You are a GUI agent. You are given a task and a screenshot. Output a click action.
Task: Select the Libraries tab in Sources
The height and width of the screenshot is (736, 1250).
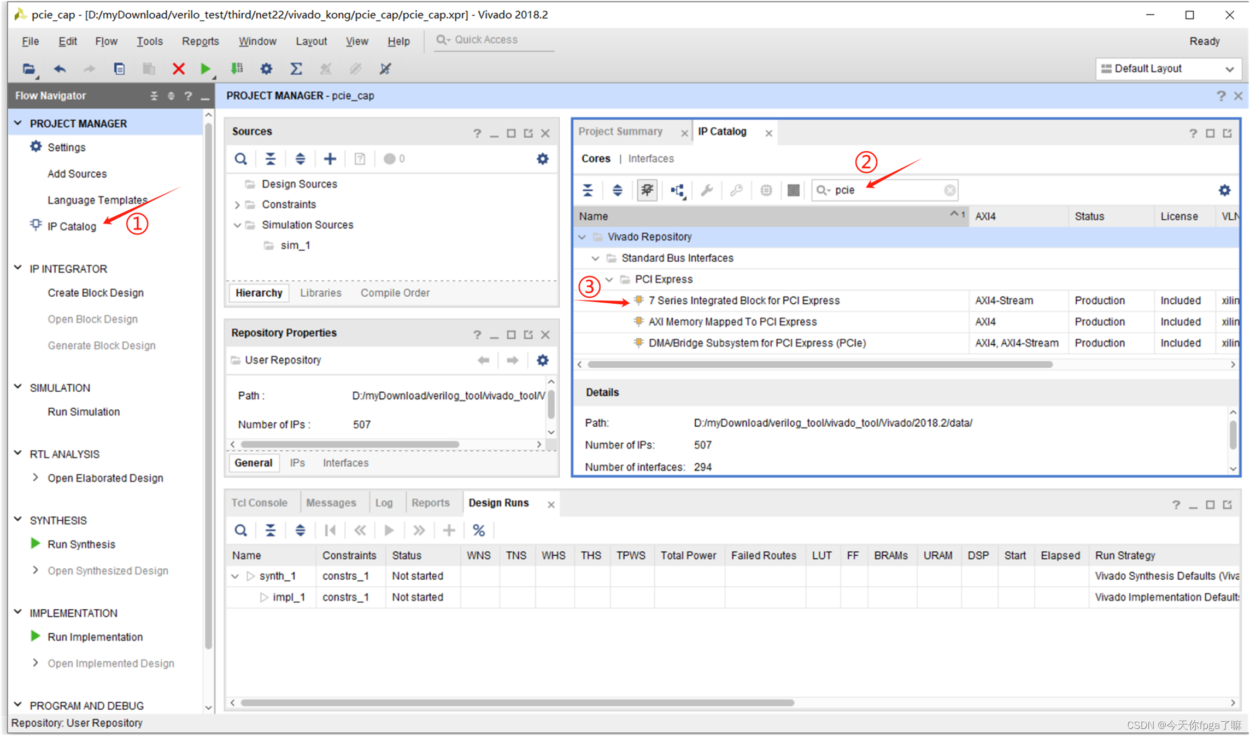pos(320,293)
